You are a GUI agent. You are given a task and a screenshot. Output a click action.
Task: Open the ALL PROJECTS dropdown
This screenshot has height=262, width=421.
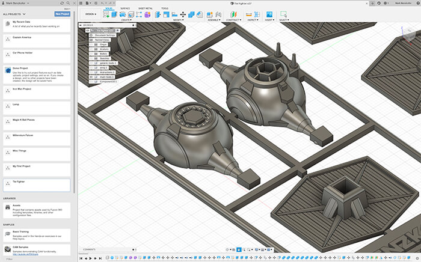(14, 14)
